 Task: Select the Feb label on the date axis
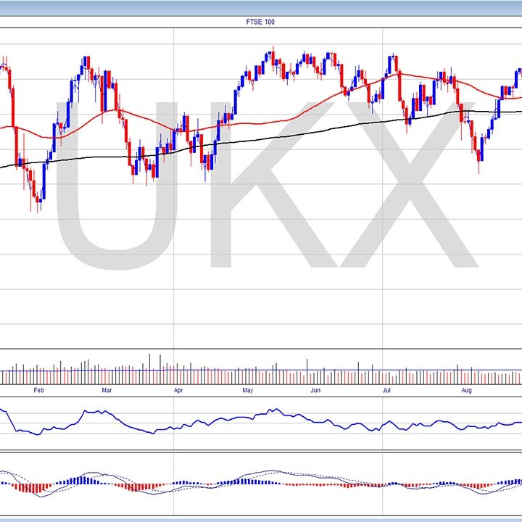coord(38,391)
